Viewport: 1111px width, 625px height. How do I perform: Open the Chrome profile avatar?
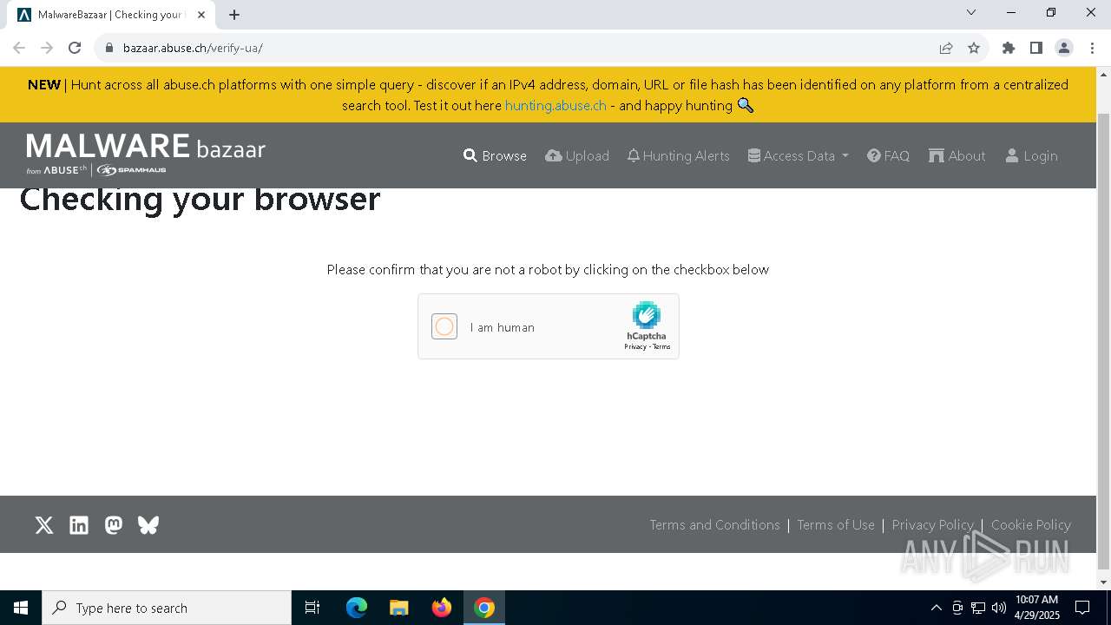[1064, 48]
